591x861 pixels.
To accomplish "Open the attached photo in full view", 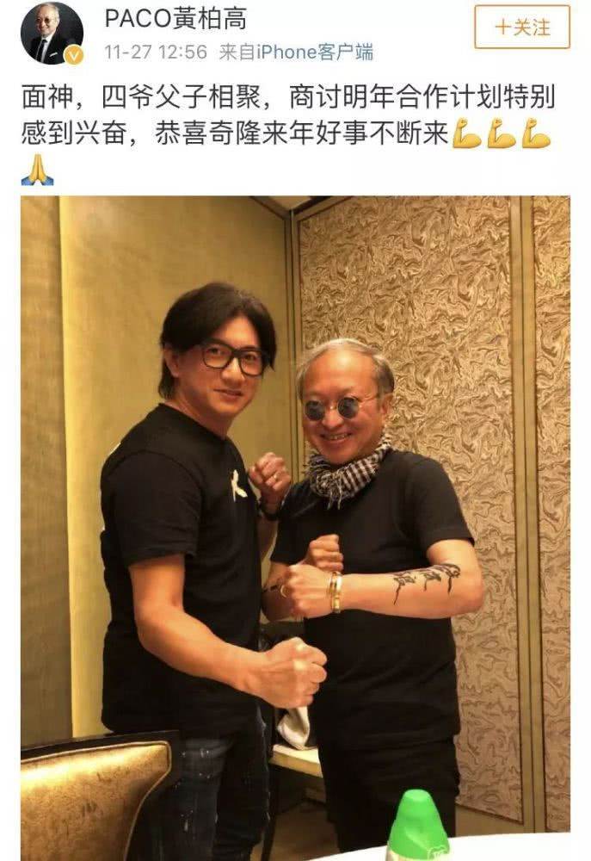I will pyautogui.click(x=295, y=528).
